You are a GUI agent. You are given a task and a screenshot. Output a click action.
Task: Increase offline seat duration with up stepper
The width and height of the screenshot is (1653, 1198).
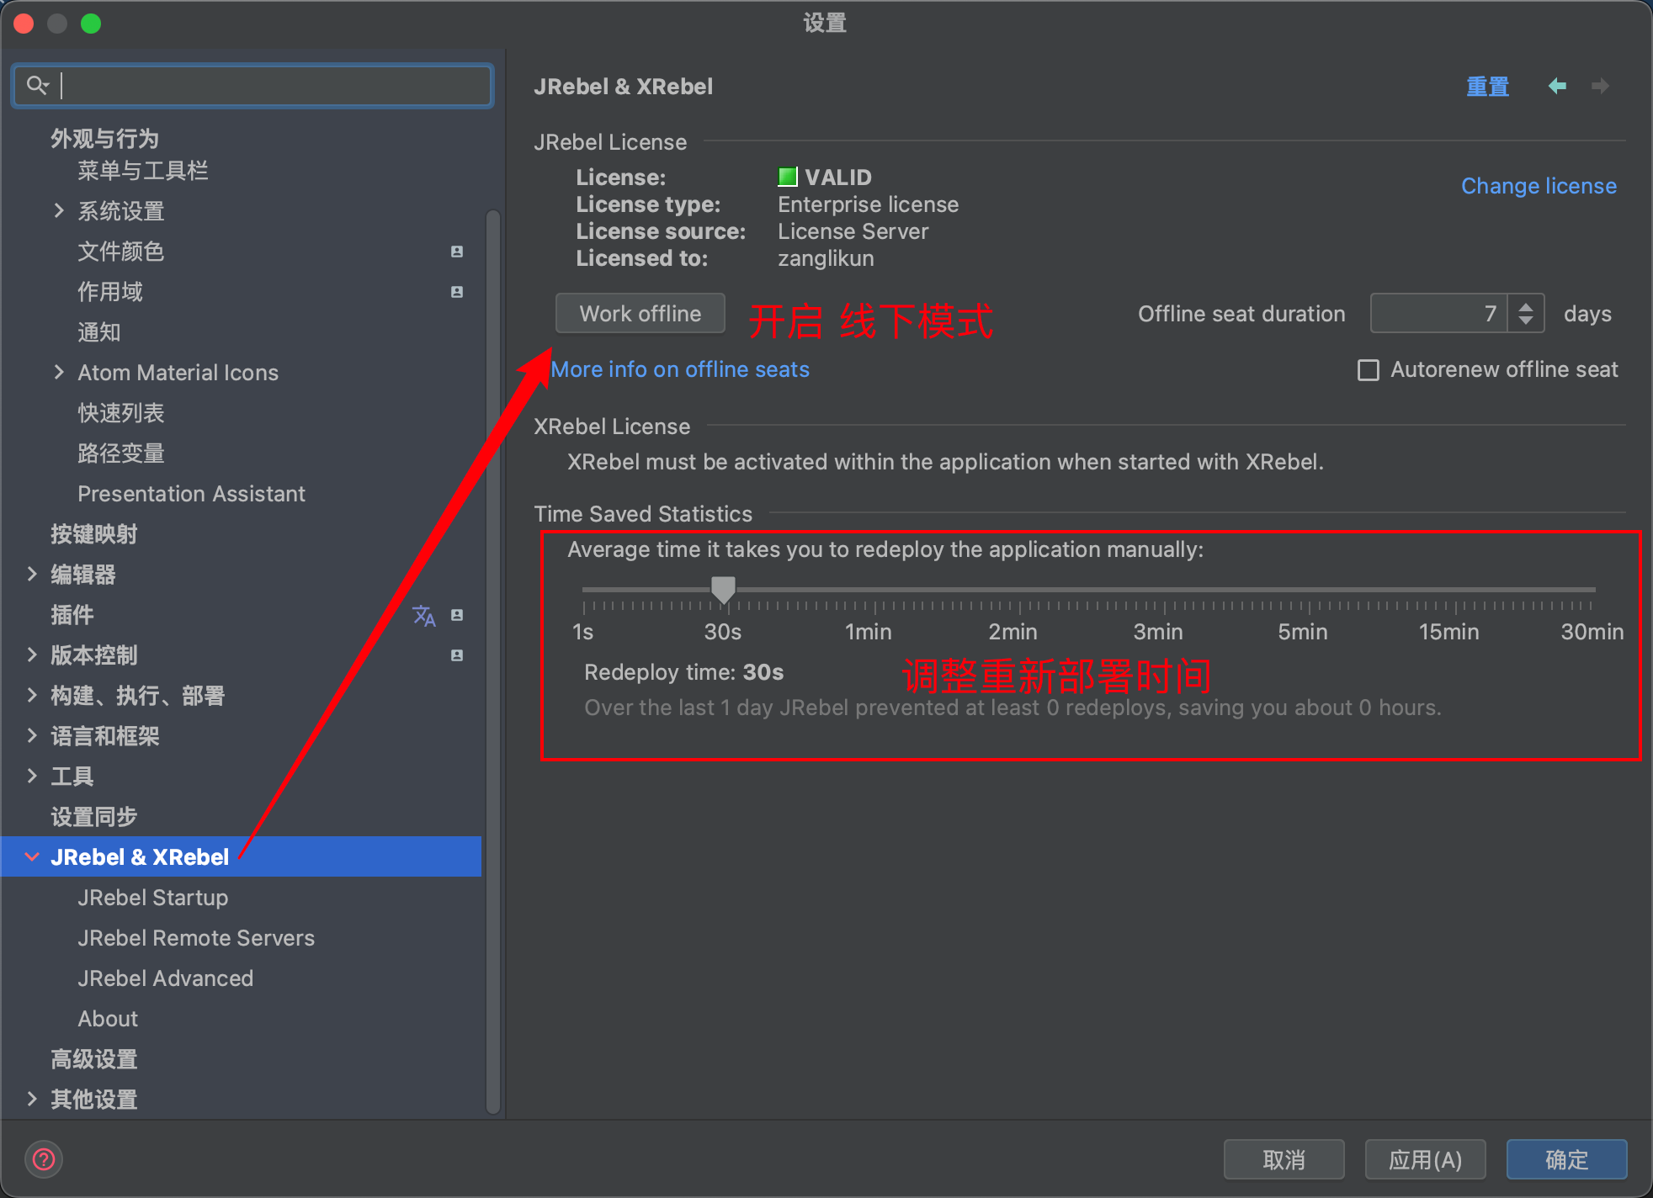1526,307
